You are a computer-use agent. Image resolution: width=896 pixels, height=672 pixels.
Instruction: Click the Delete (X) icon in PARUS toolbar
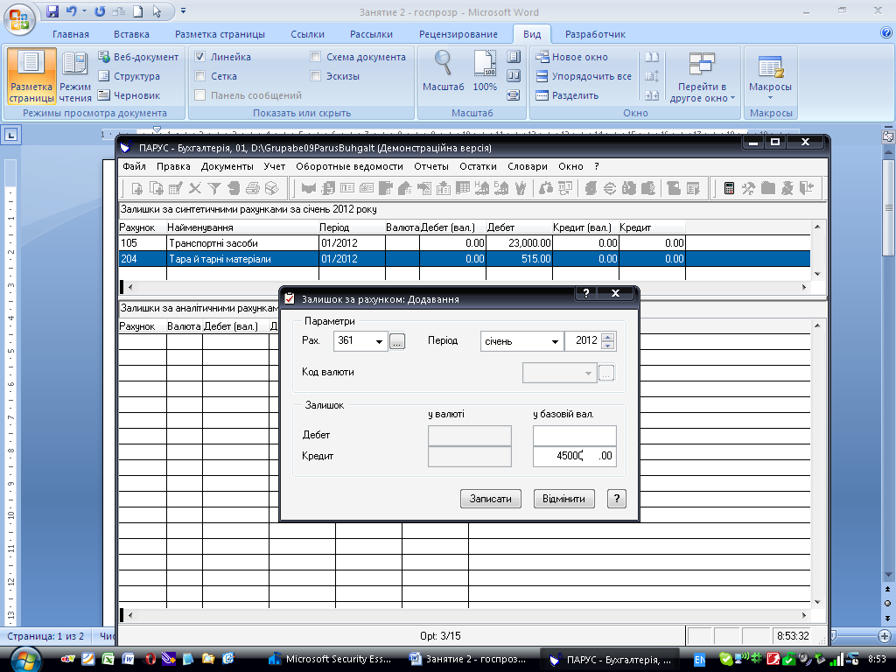(x=195, y=188)
